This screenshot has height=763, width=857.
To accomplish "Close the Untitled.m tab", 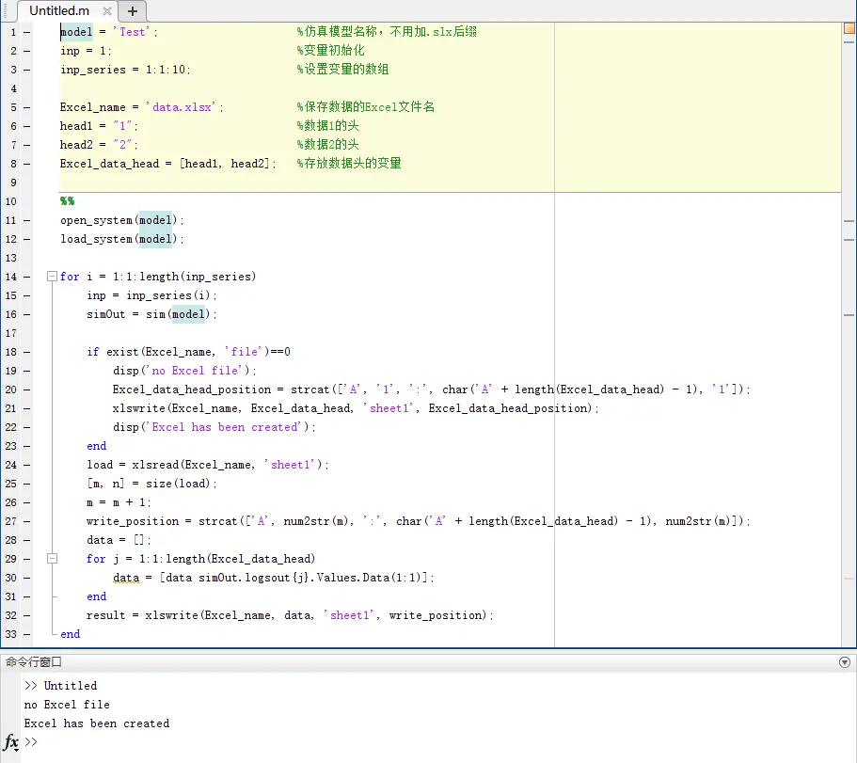I will point(107,11).
